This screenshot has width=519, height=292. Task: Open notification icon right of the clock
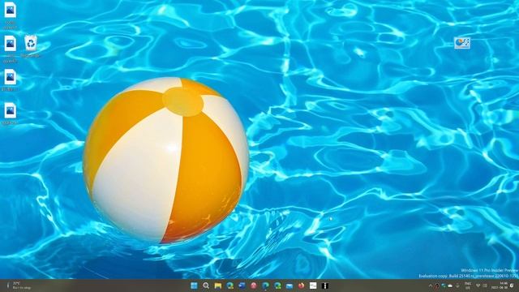(512, 286)
